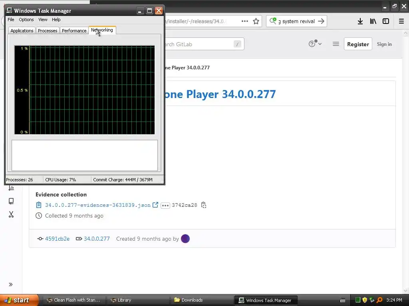
Task: Click the green CPU usage tray icon
Action: (358, 300)
